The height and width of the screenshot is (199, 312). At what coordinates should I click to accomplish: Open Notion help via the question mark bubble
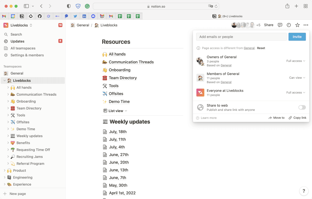304,191
